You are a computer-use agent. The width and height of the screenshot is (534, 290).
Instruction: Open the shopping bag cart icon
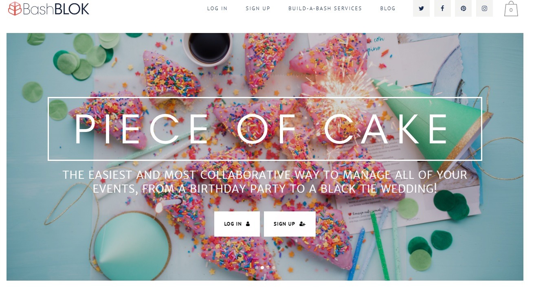pos(511,9)
